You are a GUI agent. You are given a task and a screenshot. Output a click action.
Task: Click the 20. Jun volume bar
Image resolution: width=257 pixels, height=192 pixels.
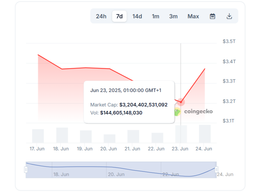pyautogui.click(x=110, y=138)
